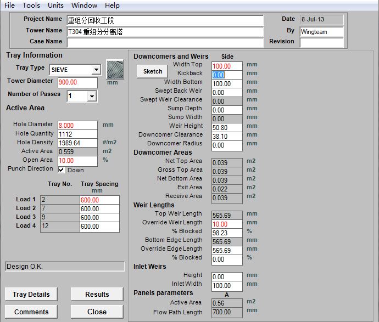Click the Exit Area value 0.022
This screenshot has height=322, width=379.
(x=227, y=189)
